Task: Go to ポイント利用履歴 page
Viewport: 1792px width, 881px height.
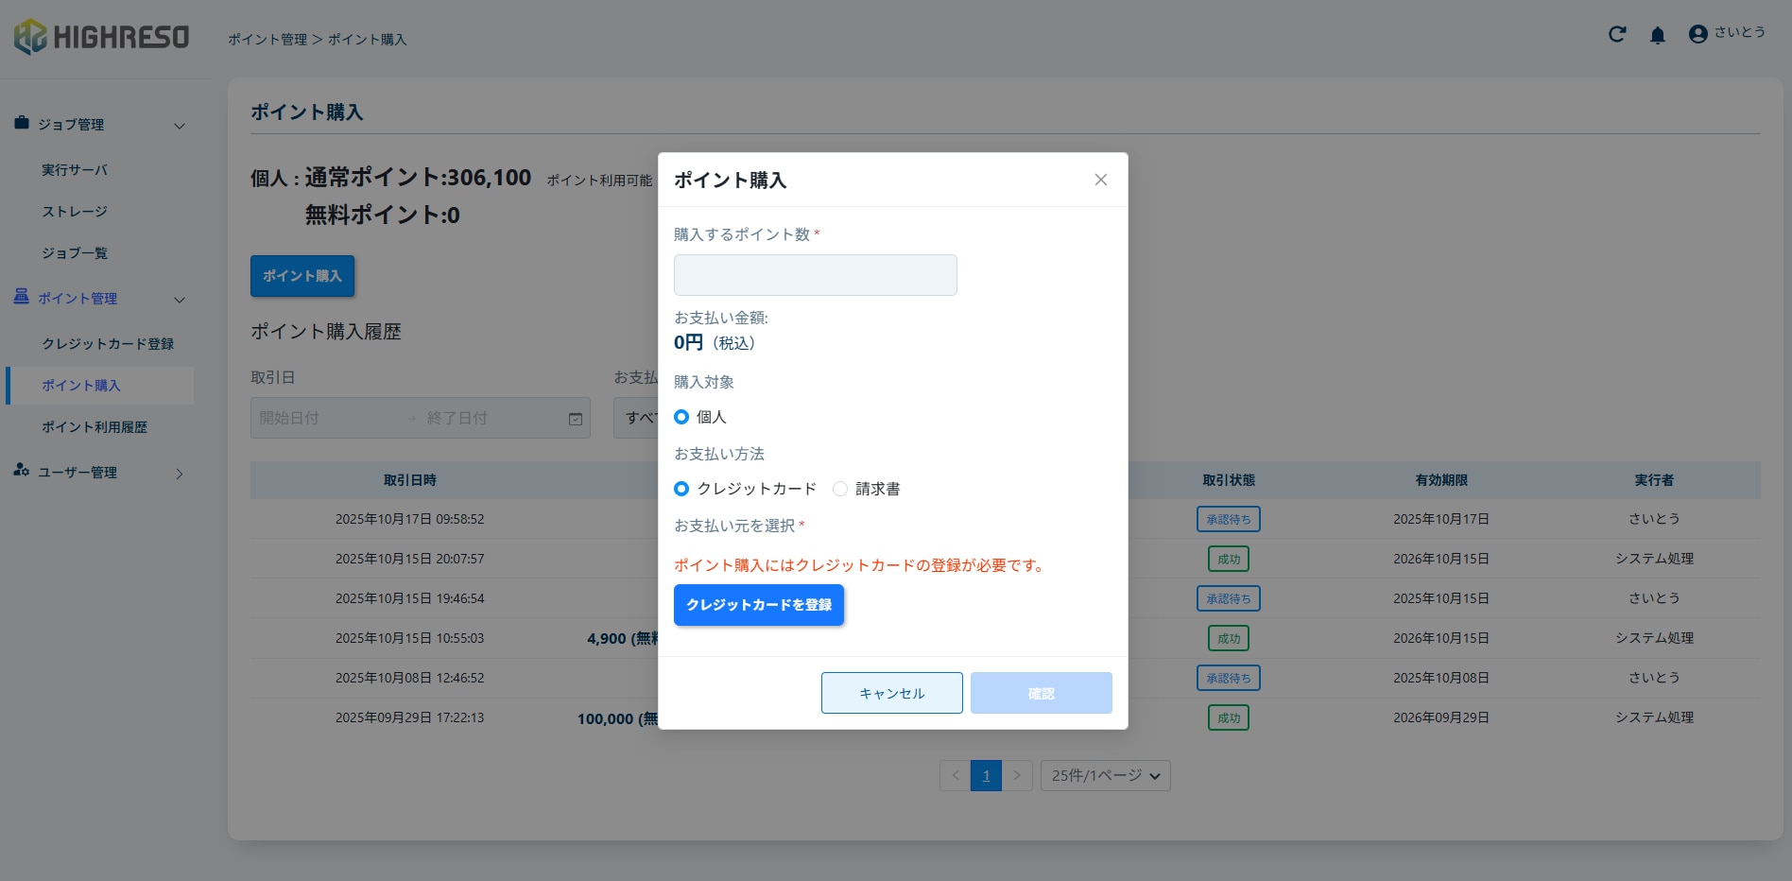Action: tap(95, 427)
